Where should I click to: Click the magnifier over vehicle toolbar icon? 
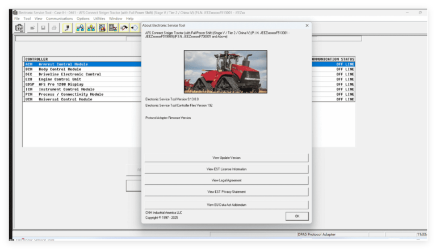point(102,28)
